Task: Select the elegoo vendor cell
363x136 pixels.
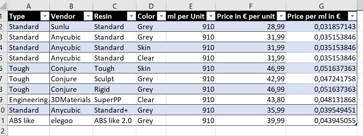Action: pyautogui.click(x=71, y=121)
